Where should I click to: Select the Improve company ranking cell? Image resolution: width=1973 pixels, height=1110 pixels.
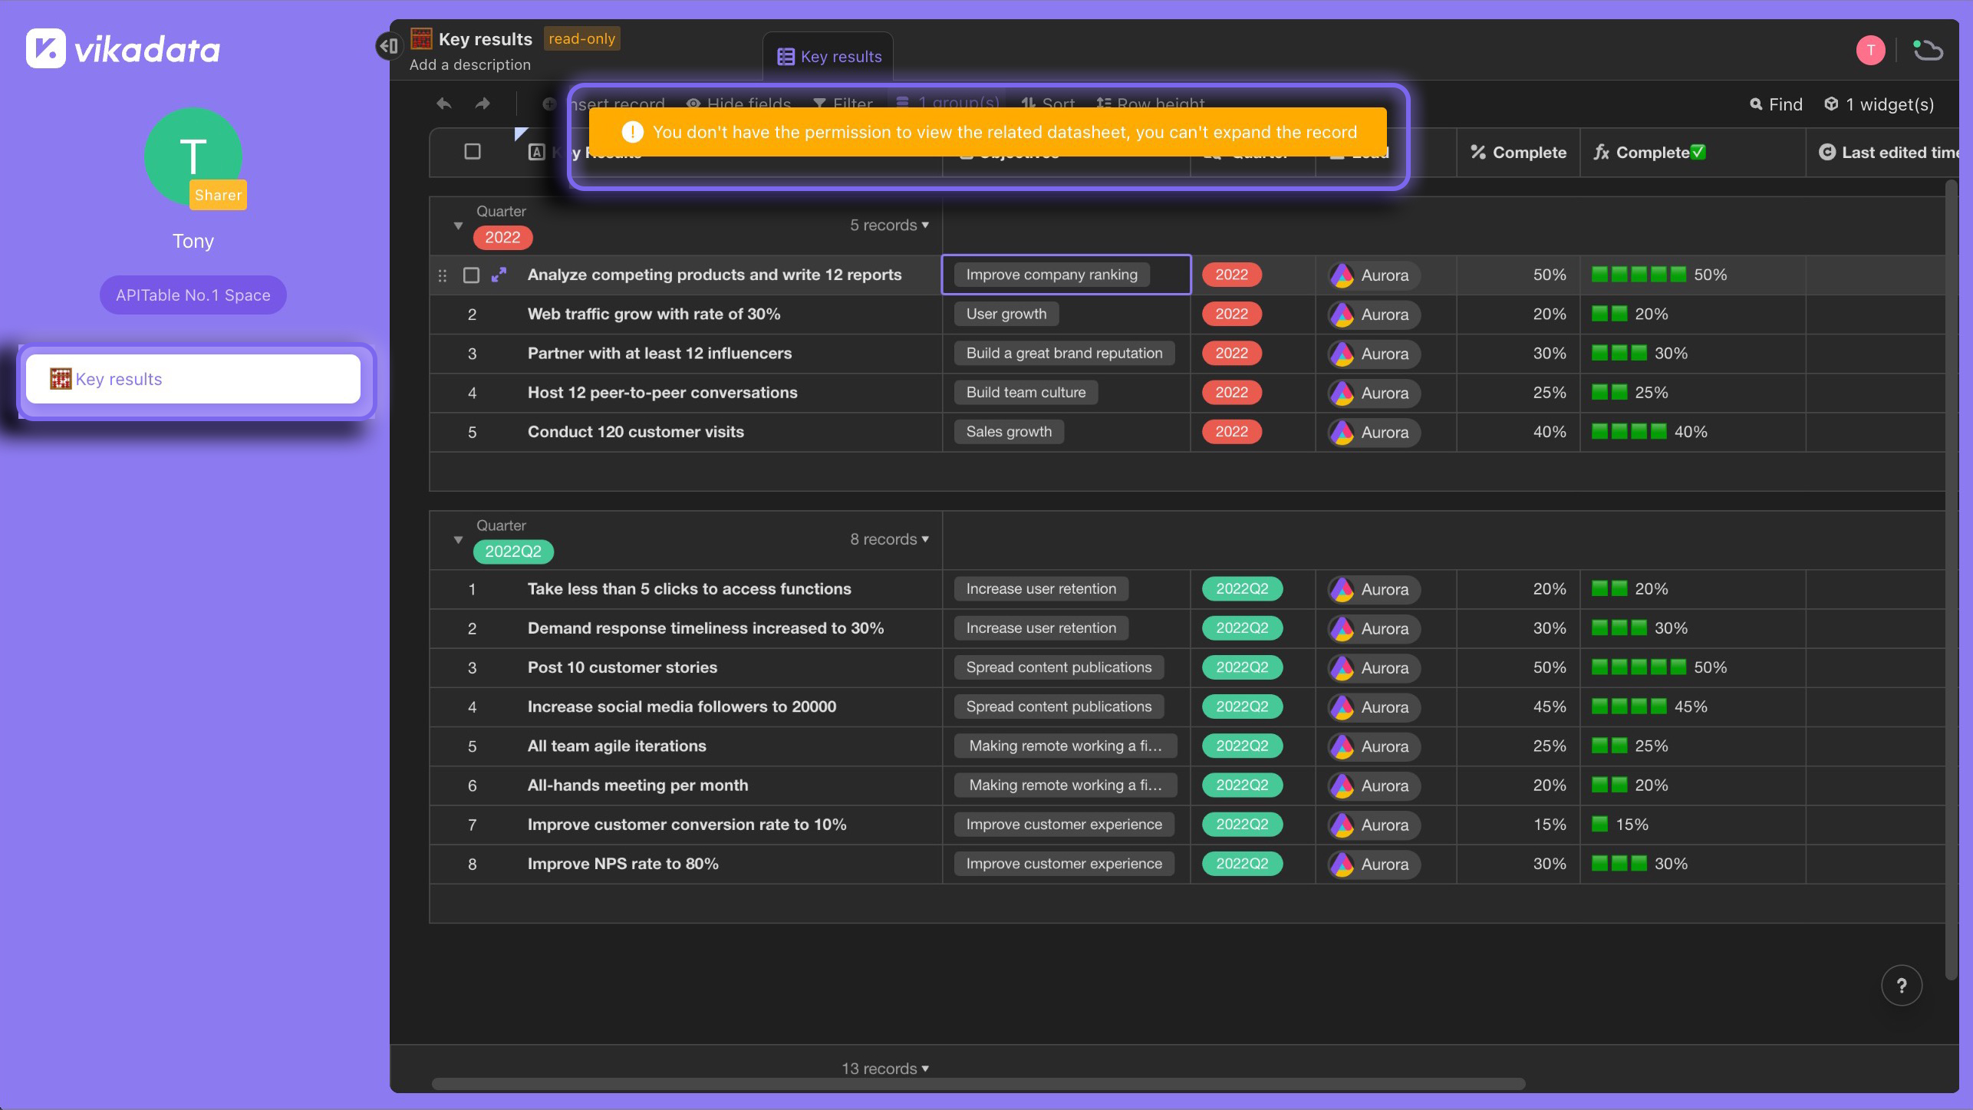point(1066,275)
